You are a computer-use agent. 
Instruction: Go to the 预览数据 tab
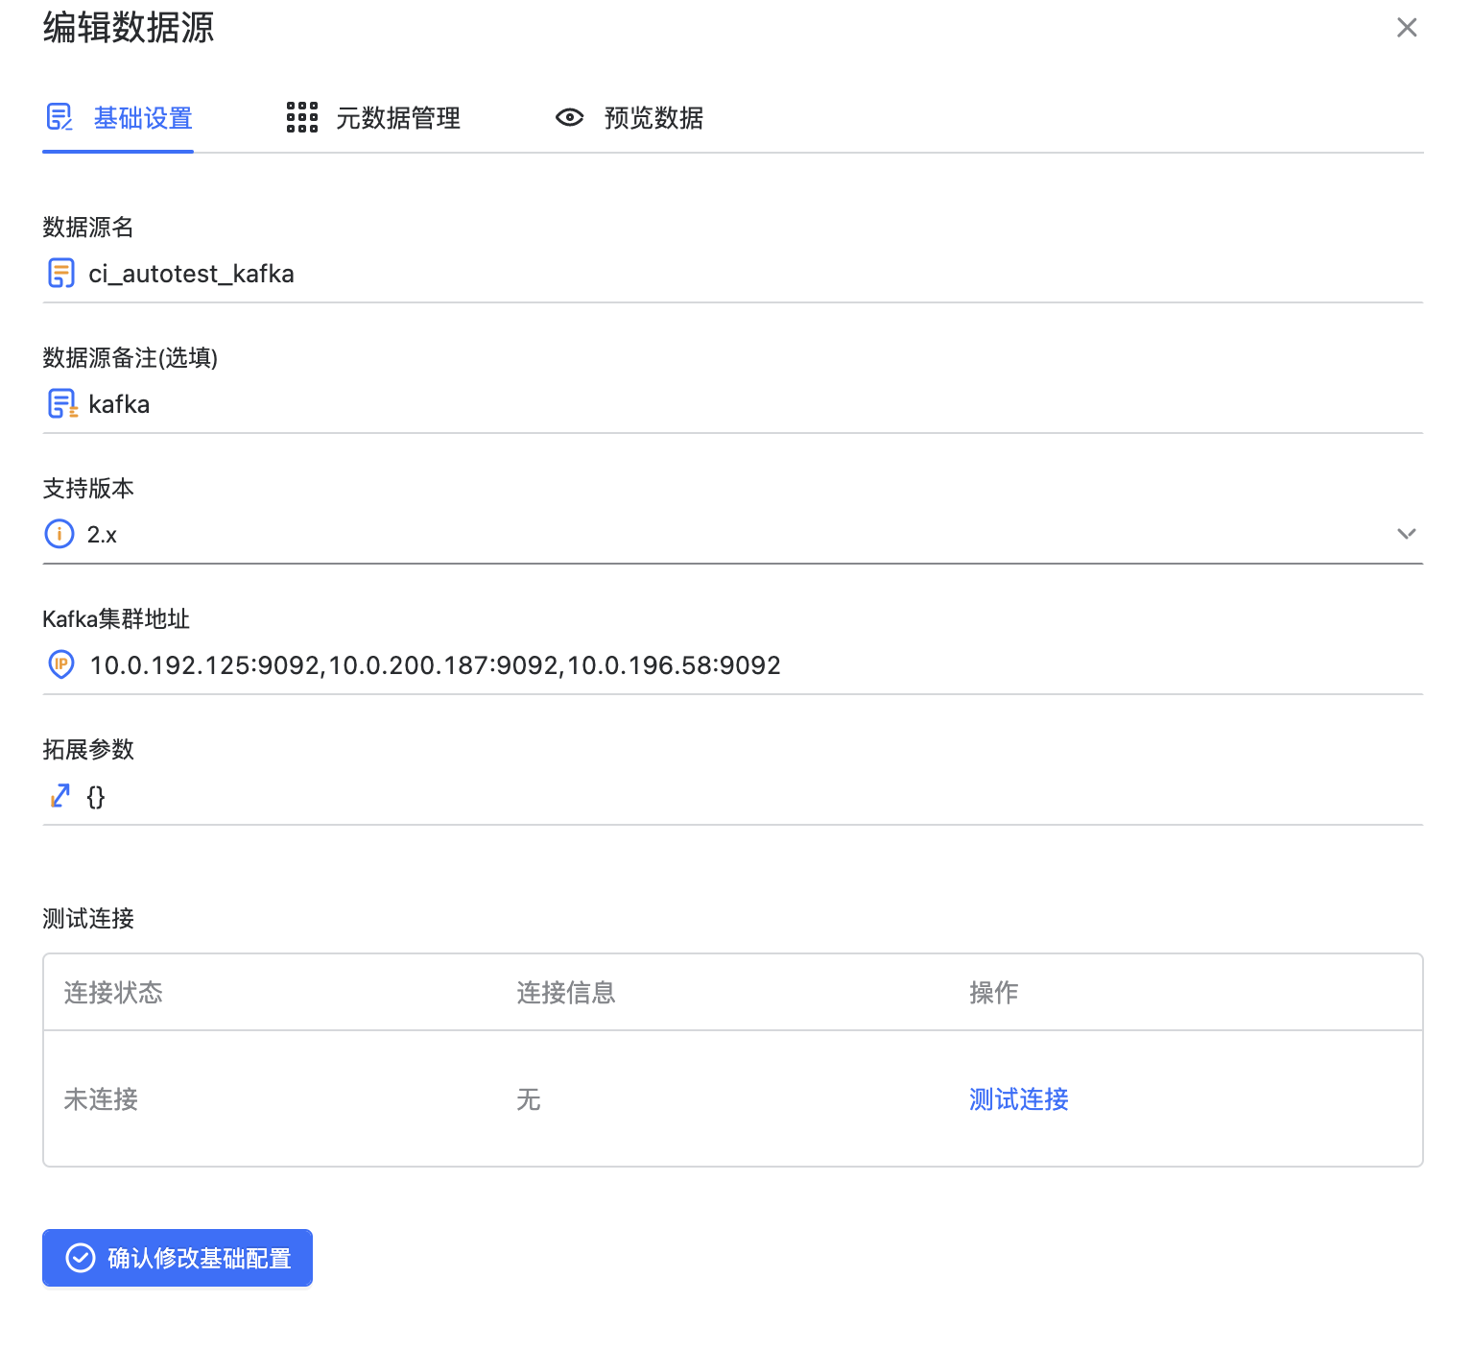coord(653,118)
